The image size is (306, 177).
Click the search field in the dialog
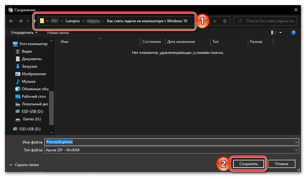[267, 21]
